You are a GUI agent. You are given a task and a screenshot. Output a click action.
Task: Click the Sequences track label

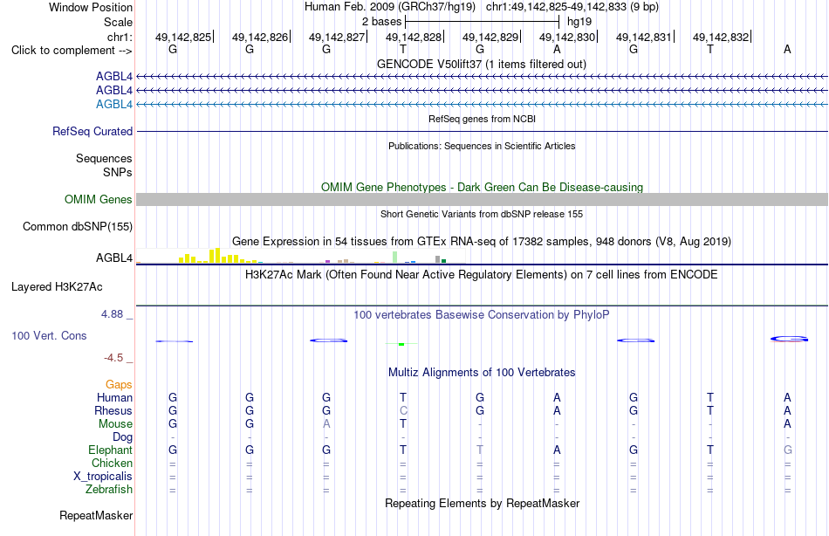tap(104, 158)
